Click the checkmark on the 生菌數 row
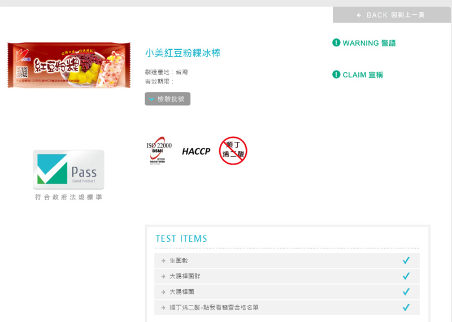 [406, 260]
